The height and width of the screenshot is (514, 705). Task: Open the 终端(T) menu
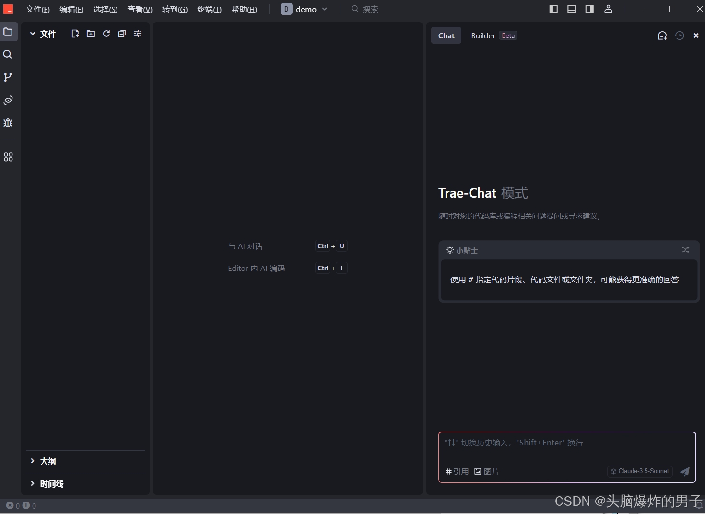[x=209, y=9]
